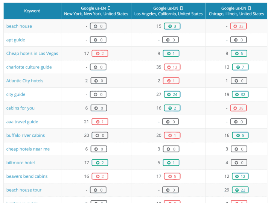Click the red 38 change badge for cabins for you
The image size is (271, 203).
tap(239, 108)
